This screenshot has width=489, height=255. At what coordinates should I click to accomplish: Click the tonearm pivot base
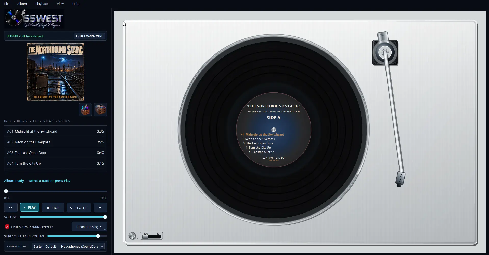click(x=385, y=52)
